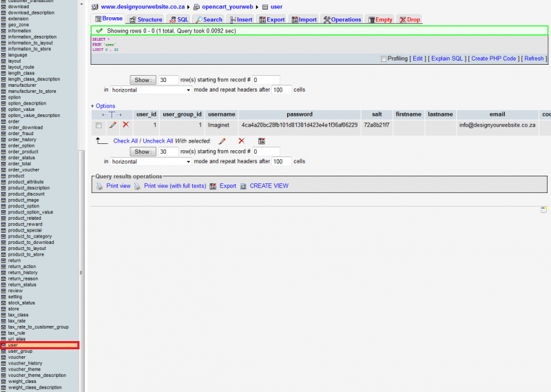Sort by the email column header
The image size is (551, 392).
tap(497, 114)
